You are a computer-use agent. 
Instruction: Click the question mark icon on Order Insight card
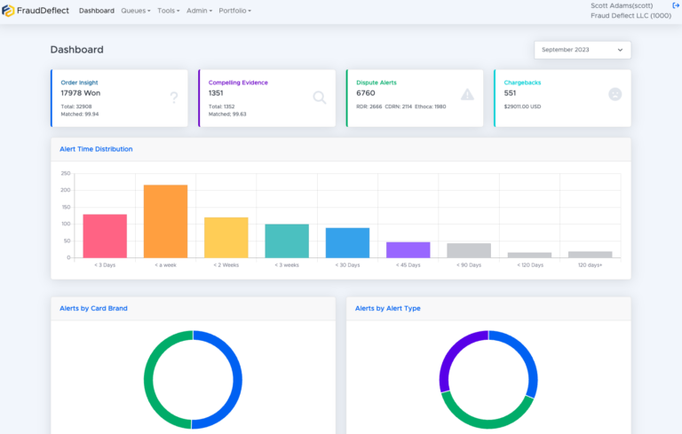(174, 97)
